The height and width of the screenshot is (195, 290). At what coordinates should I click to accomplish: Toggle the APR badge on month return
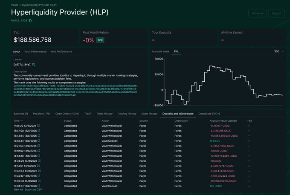100,40
